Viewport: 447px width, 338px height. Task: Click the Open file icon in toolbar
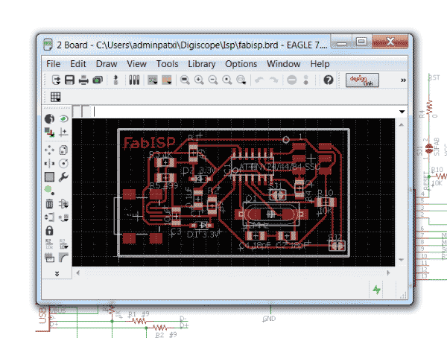pyautogui.click(x=56, y=80)
